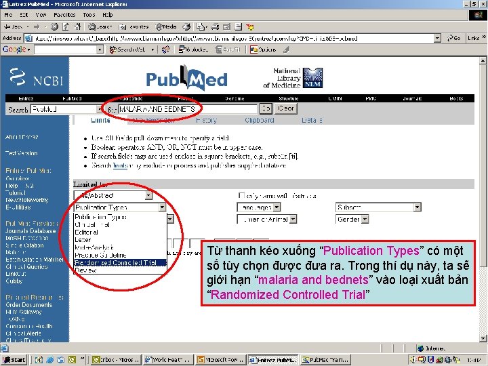This screenshot has width=488, height=366.
Task: Open the Gender dropdown
Action: [x=352, y=220]
